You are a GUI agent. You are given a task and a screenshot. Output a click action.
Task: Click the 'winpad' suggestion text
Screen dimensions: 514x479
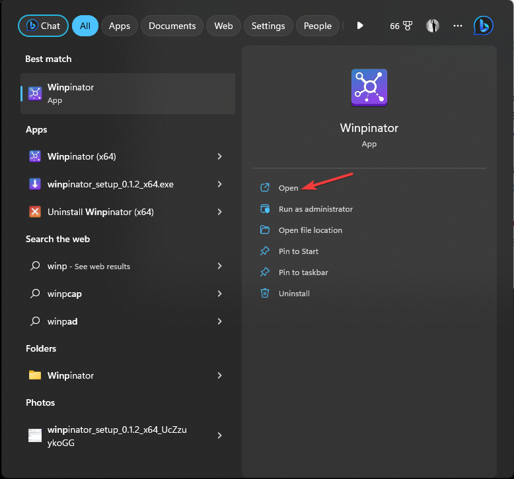click(x=62, y=321)
